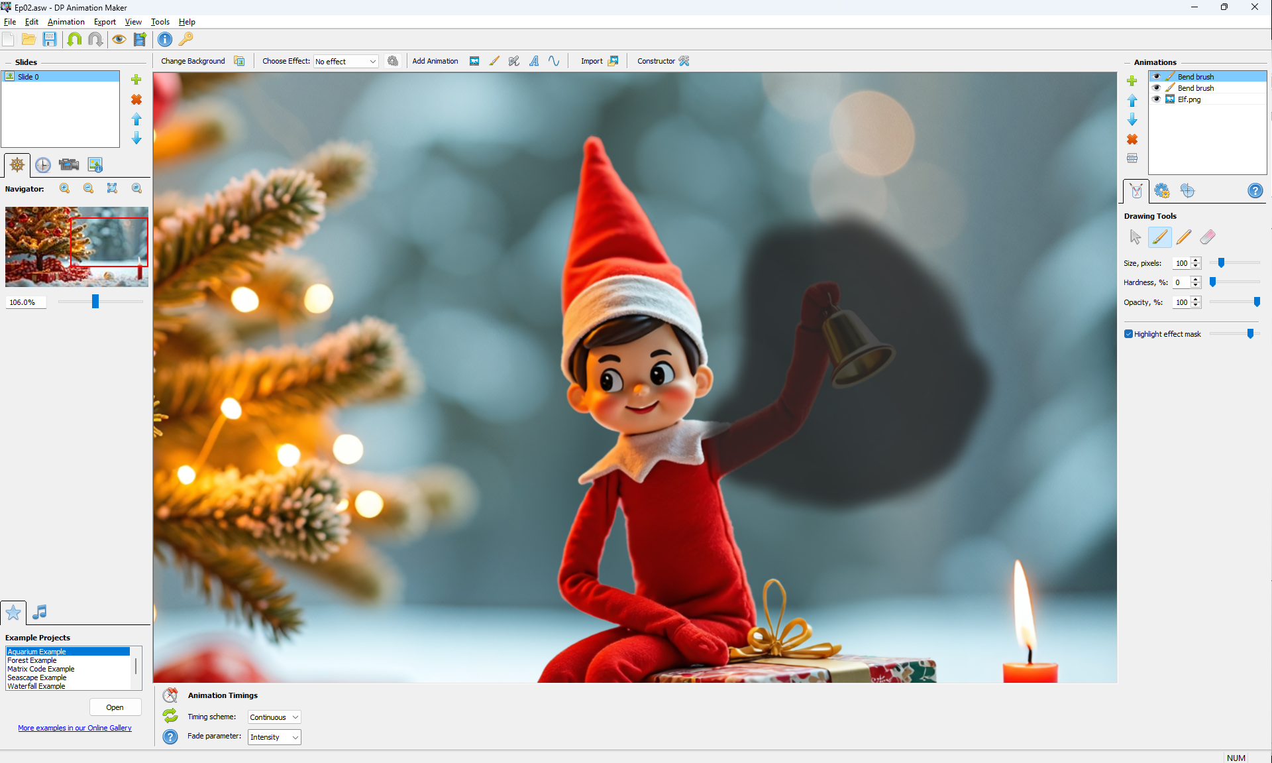Open the Export menu

pos(105,22)
